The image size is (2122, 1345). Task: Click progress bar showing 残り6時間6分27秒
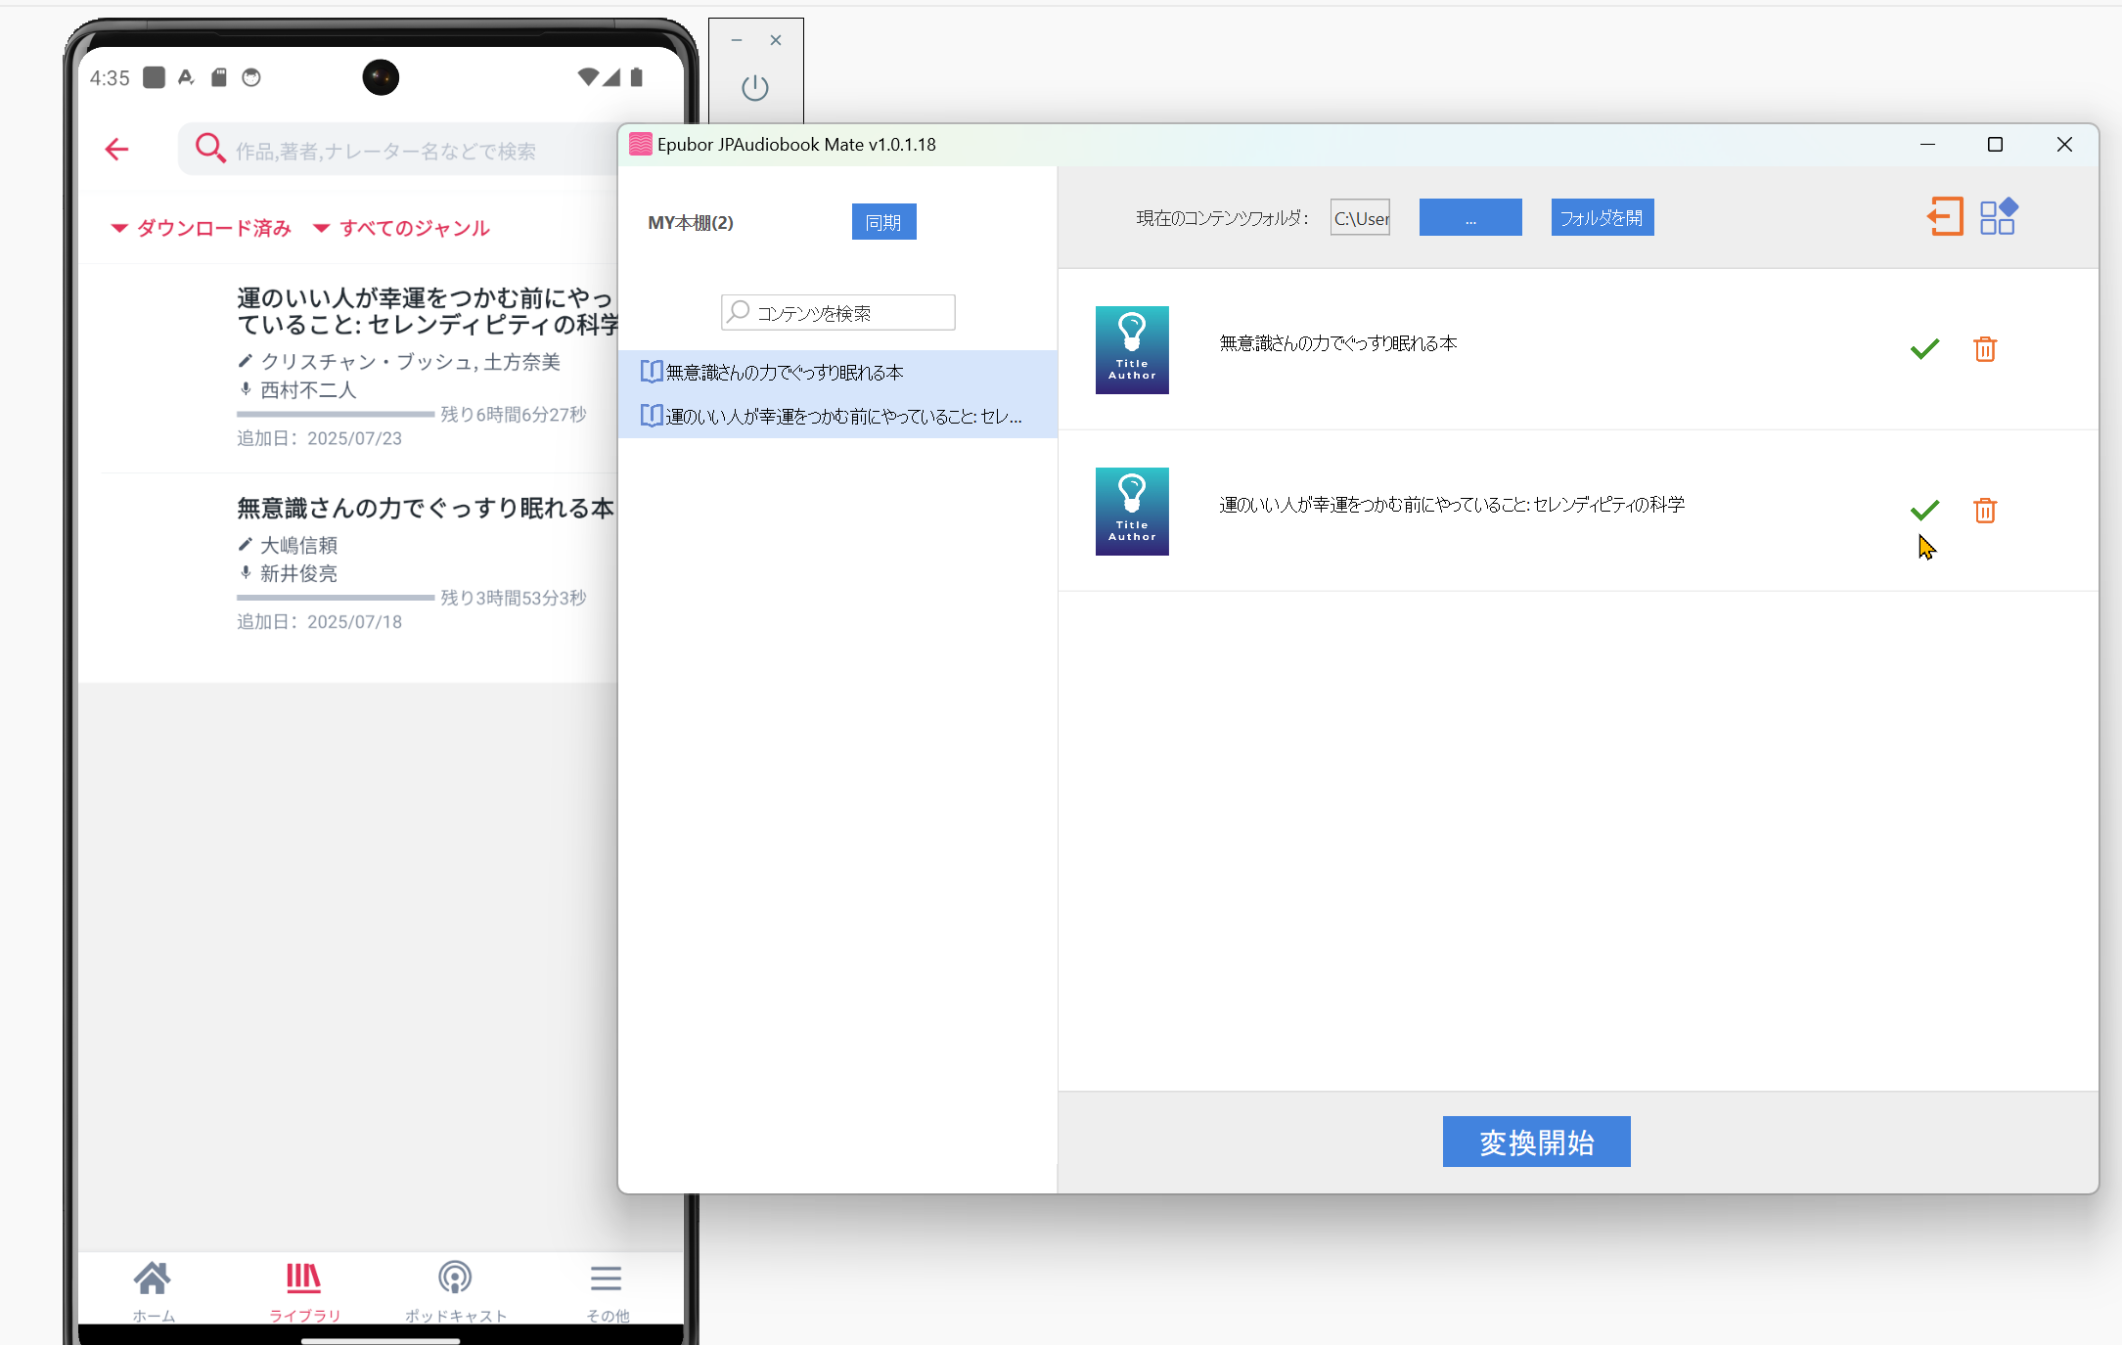tap(335, 415)
